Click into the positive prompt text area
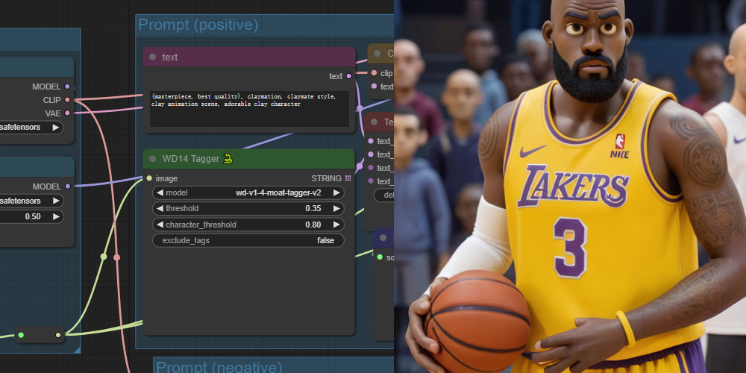Viewport: 746px width, 373px height. pyautogui.click(x=249, y=109)
